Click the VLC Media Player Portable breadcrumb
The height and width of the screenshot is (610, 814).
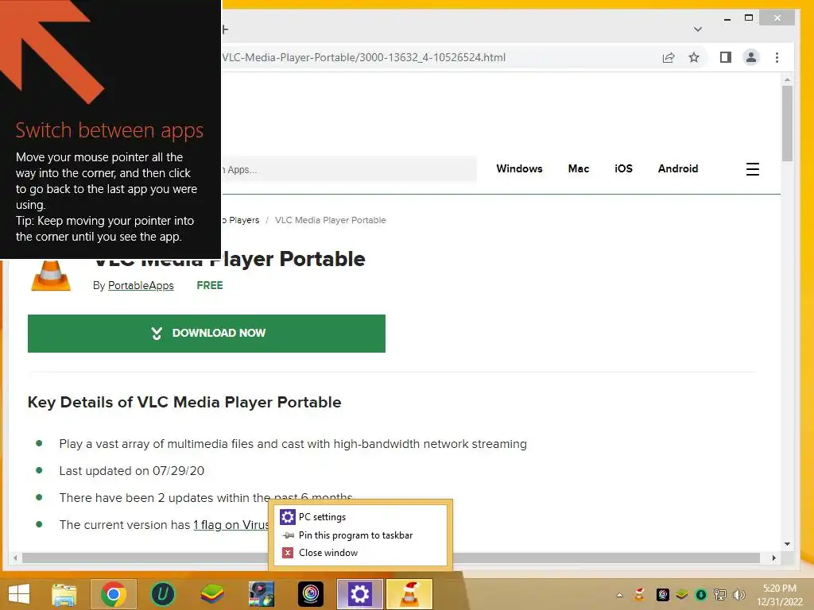point(330,220)
